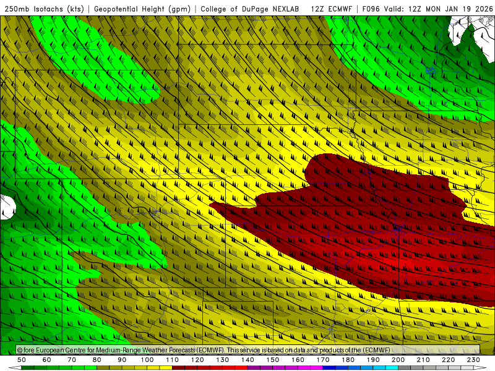Click the '230' colorbar label
This screenshot has width=495, height=371.
point(473,360)
